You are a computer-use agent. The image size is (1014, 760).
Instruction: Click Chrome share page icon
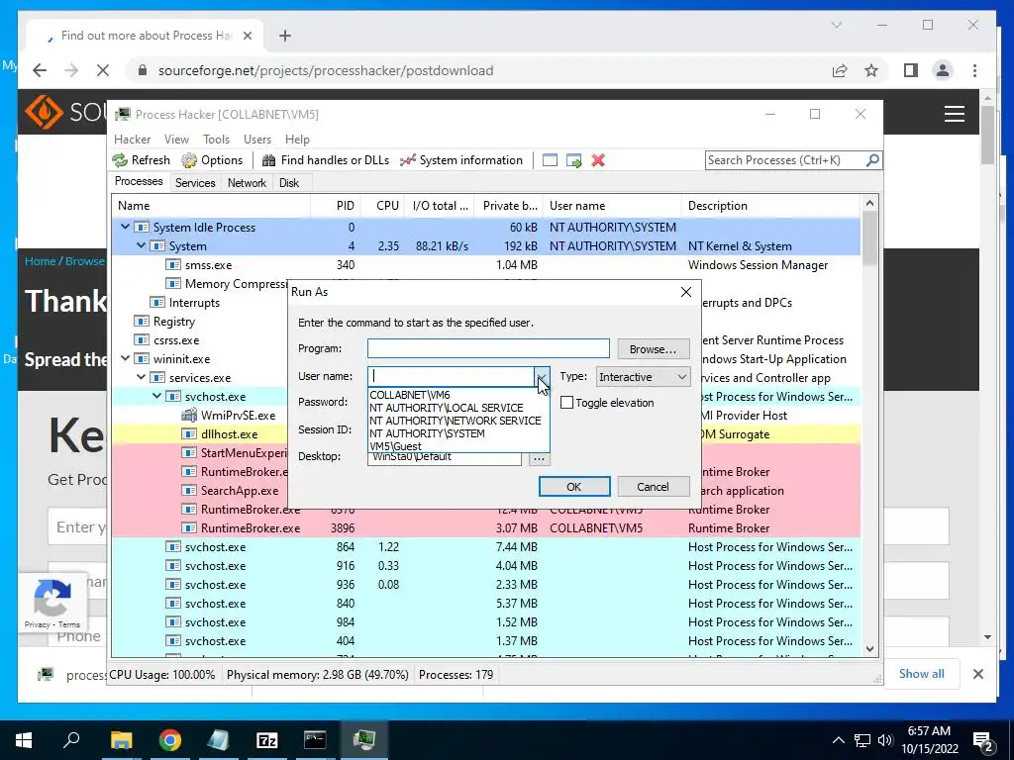(x=840, y=70)
